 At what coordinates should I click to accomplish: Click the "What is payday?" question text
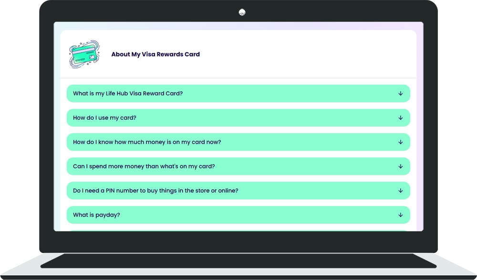(x=96, y=215)
